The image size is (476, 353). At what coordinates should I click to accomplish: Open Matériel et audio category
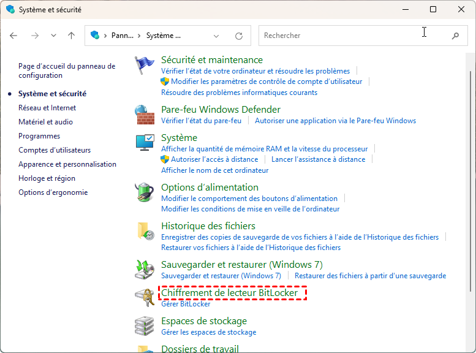click(x=45, y=122)
